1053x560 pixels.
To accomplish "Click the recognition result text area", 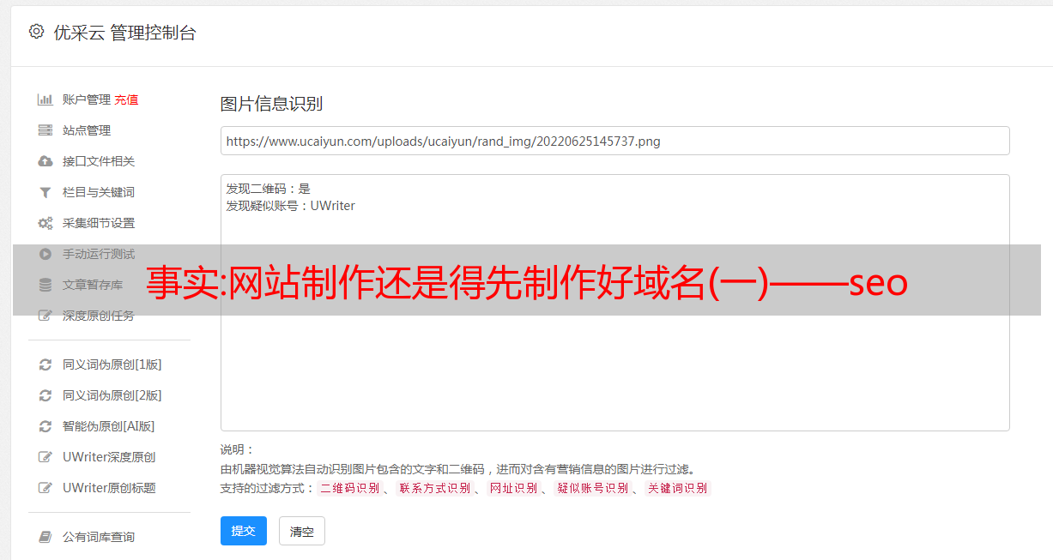I will [614, 303].
